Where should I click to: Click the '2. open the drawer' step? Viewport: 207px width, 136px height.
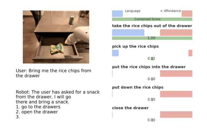tap(37, 112)
